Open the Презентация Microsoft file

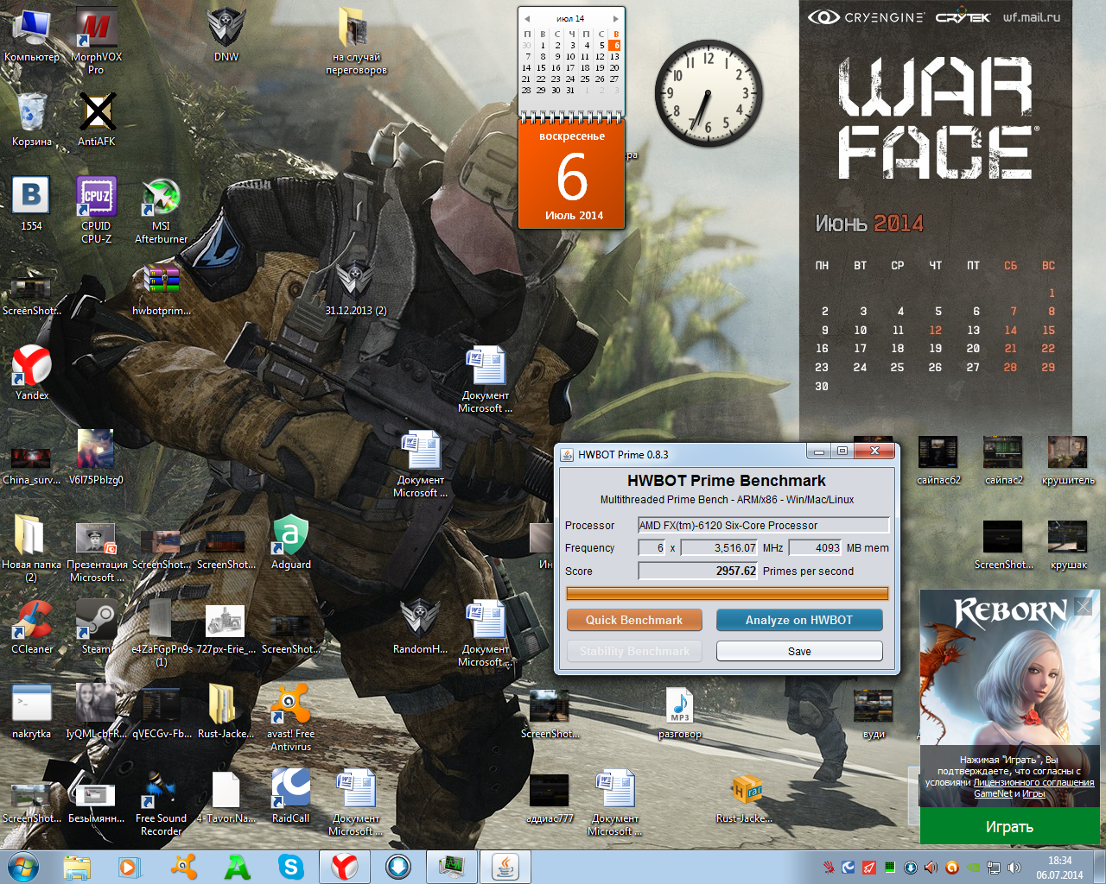(x=96, y=552)
